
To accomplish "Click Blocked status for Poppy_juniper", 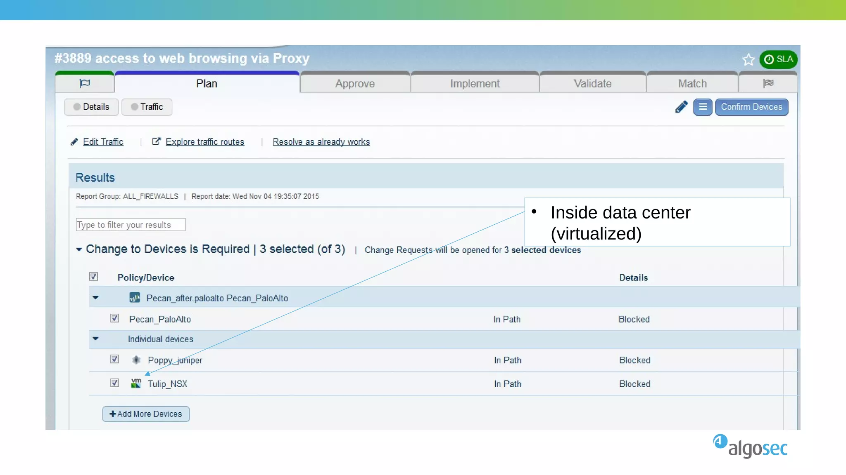I will click(634, 360).
